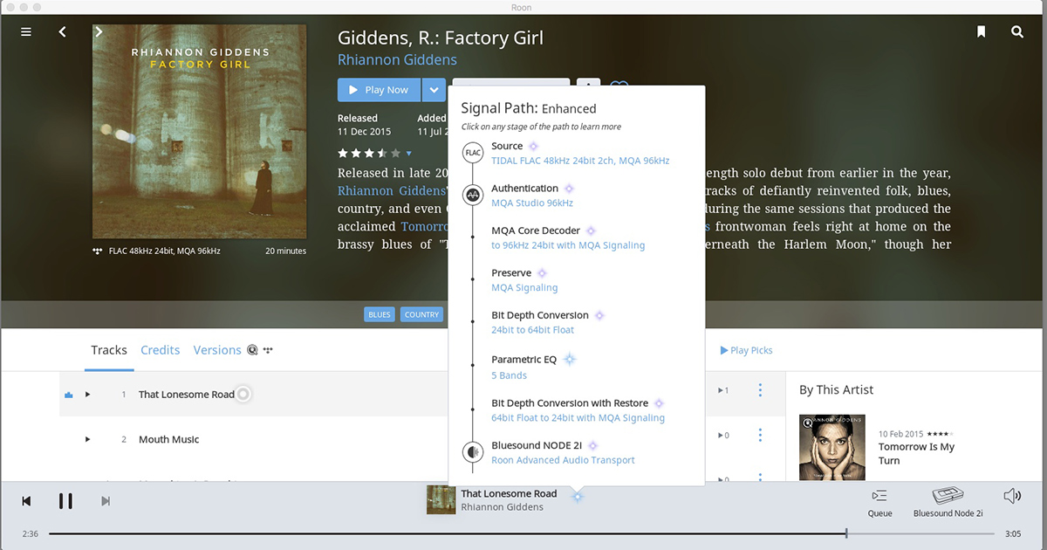Click the MQA Core Decoder quality star
This screenshot has height=550, width=1047.
click(x=591, y=230)
